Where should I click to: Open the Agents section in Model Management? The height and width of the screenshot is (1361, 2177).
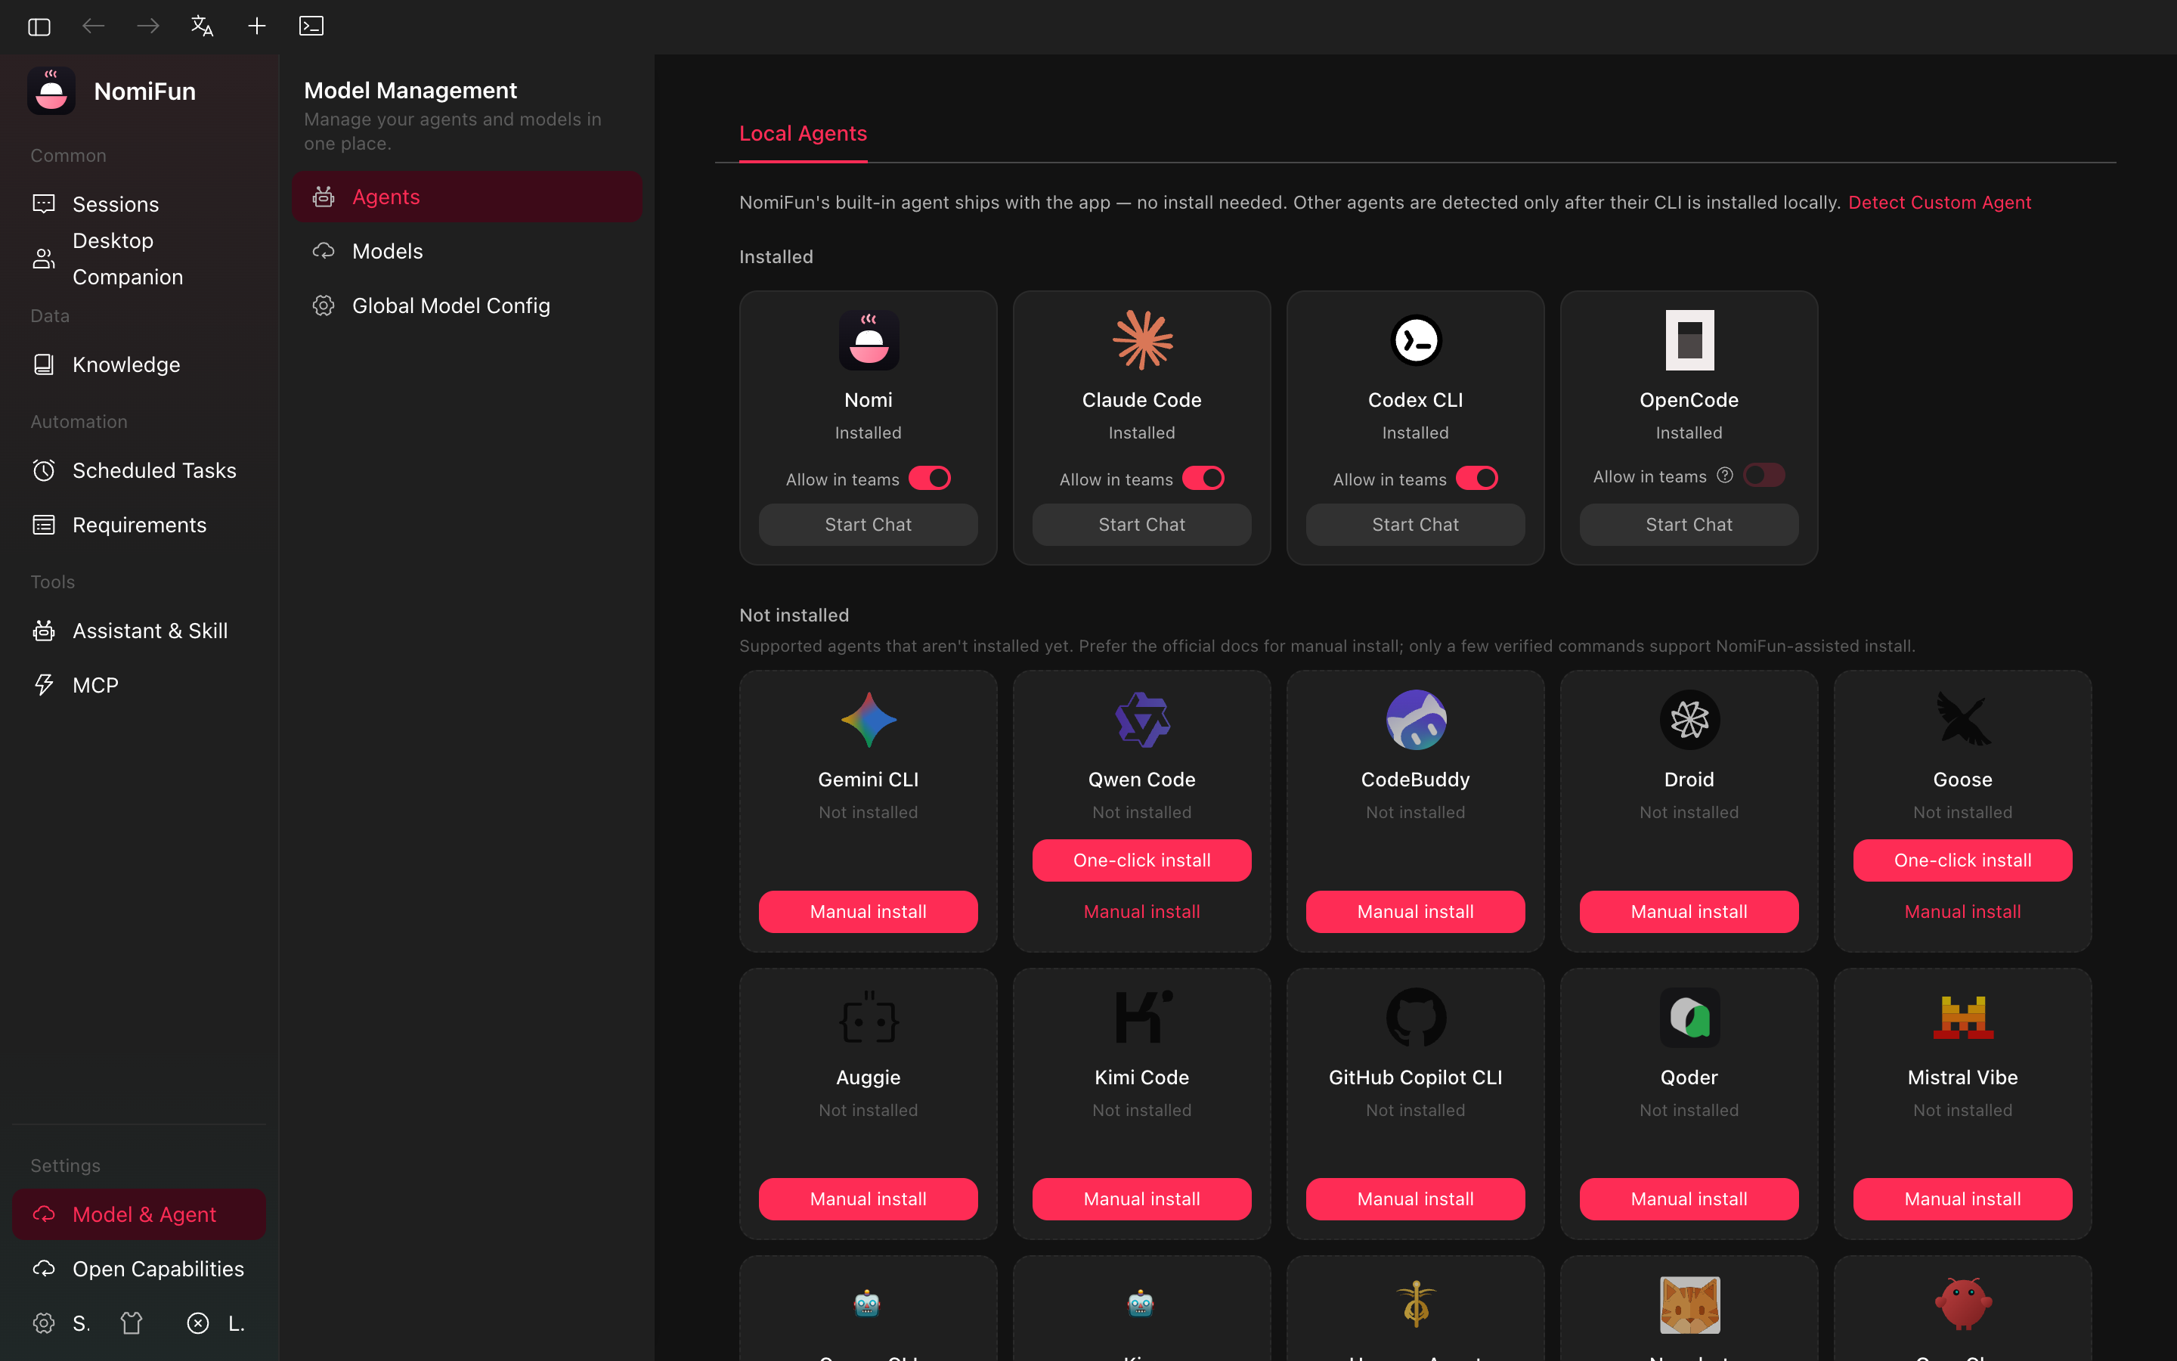[x=467, y=197]
